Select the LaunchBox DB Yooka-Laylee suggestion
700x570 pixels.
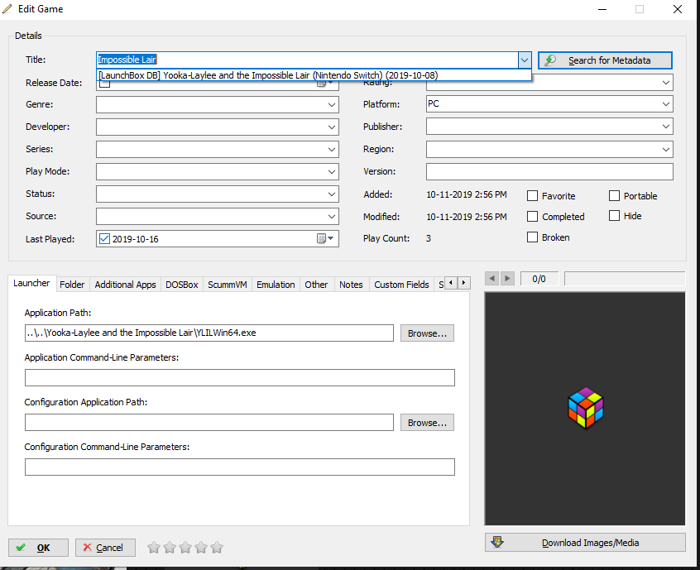(314, 75)
